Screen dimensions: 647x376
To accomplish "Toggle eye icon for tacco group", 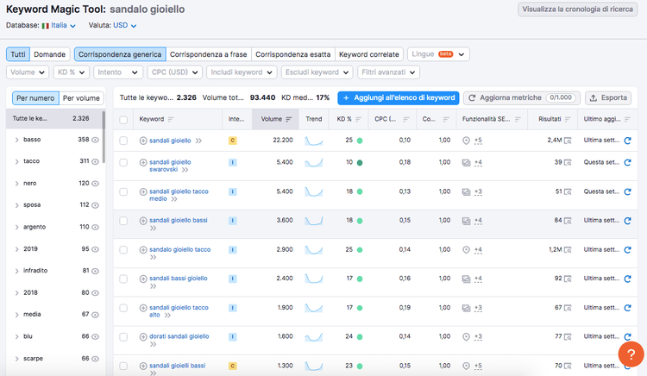I will coord(95,161).
